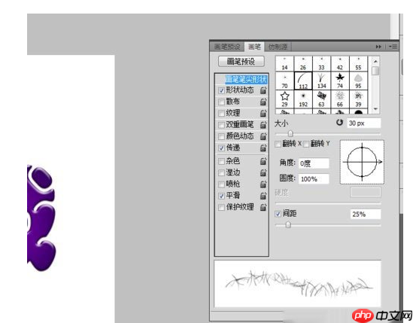Select the 66 brush tip preset
This screenshot has height=323, width=413.
340,99
